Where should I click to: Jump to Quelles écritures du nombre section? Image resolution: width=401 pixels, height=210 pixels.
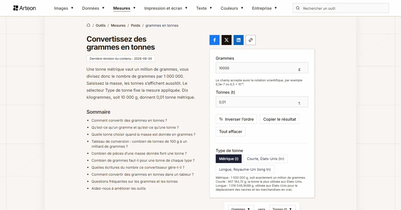pyautogui.click(x=138, y=168)
